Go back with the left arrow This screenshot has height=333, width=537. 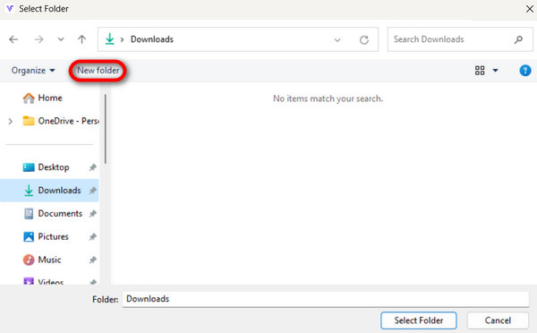[x=13, y=39]
